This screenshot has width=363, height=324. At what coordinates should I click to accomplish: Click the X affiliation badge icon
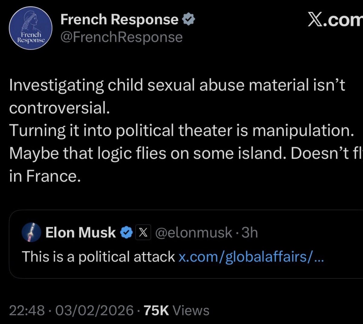click(143, 233)
